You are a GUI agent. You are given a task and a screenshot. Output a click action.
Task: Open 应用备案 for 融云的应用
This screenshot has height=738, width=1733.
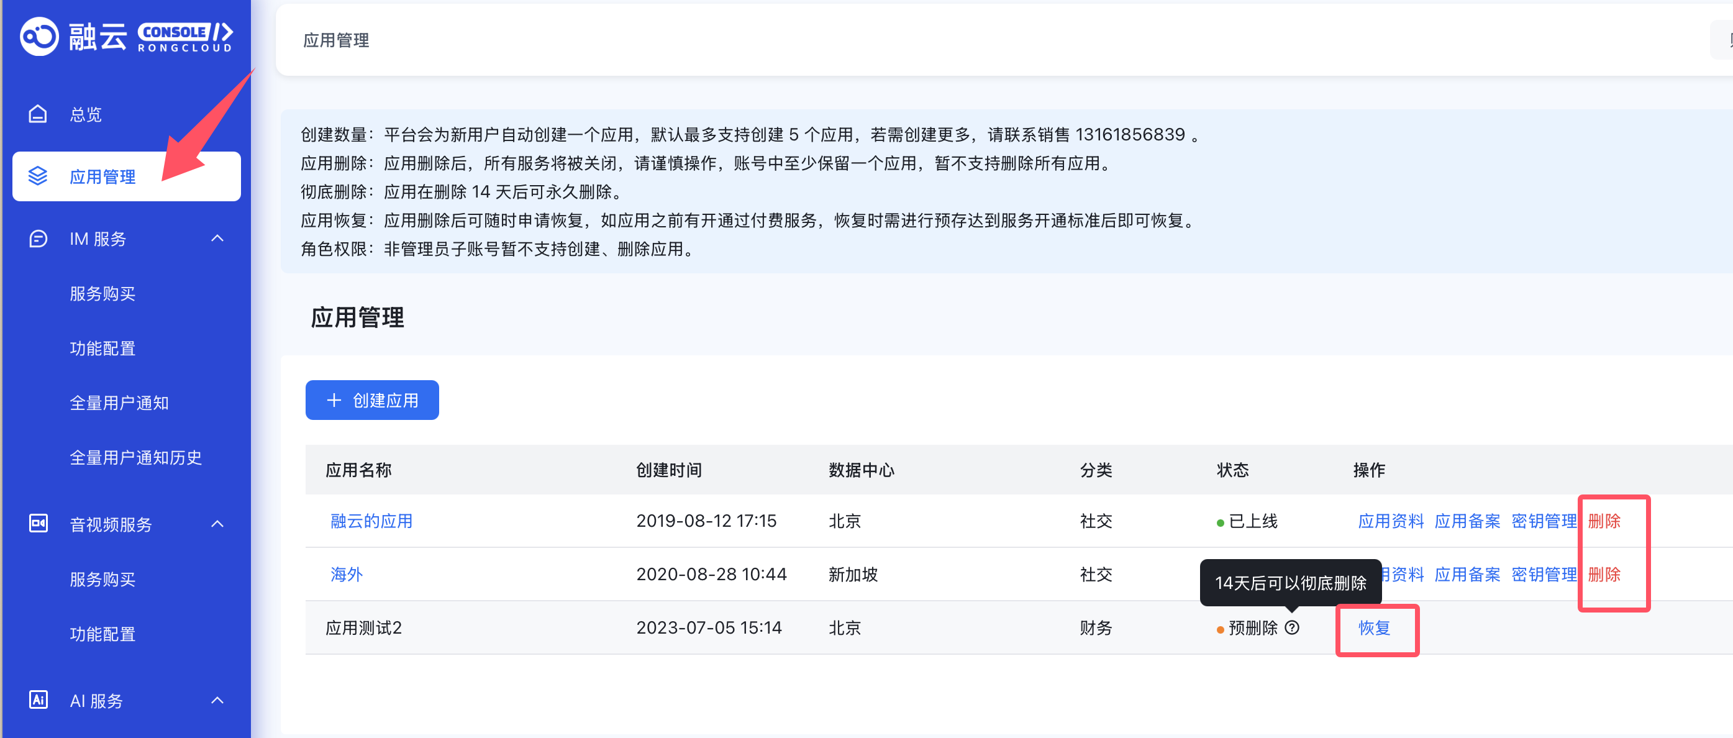[1467, 521]
